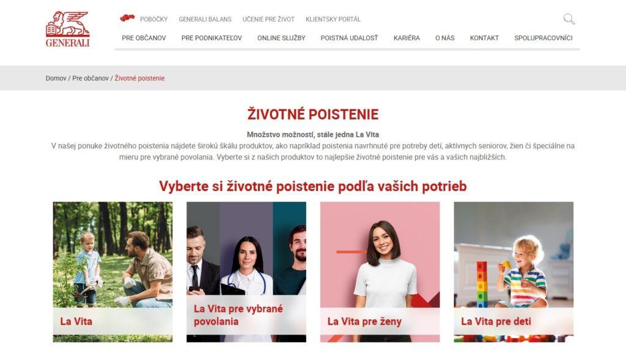The width and height of the screenshot is (626, 354).
Task: Click the Generali lion logo
Action: (67, 29)
